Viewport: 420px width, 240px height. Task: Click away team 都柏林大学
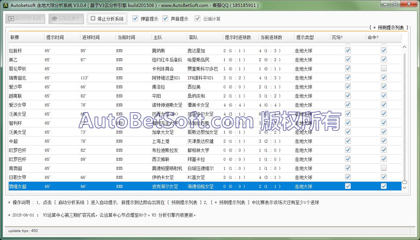pos(199,150)
